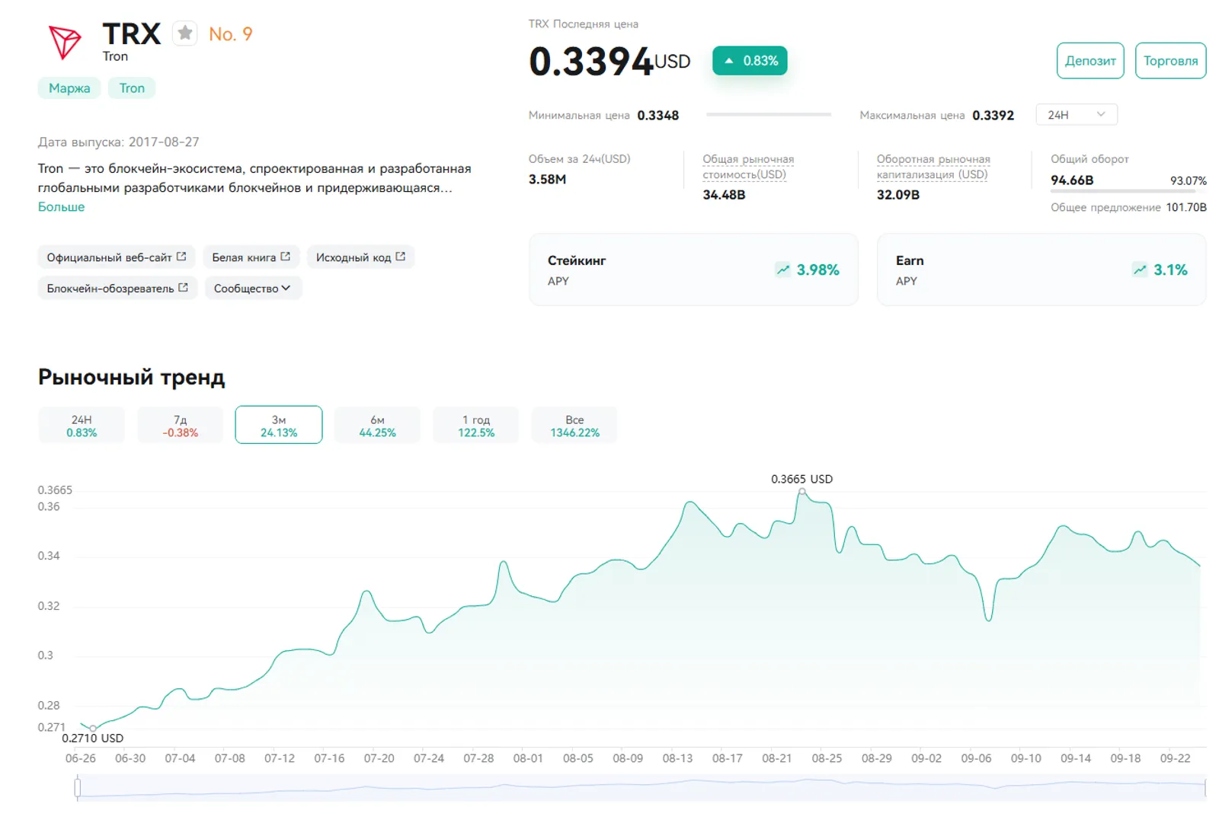1219x823 pixels.
Task: Click the 0.3665 USD peak marker
Action: (801, 491)
